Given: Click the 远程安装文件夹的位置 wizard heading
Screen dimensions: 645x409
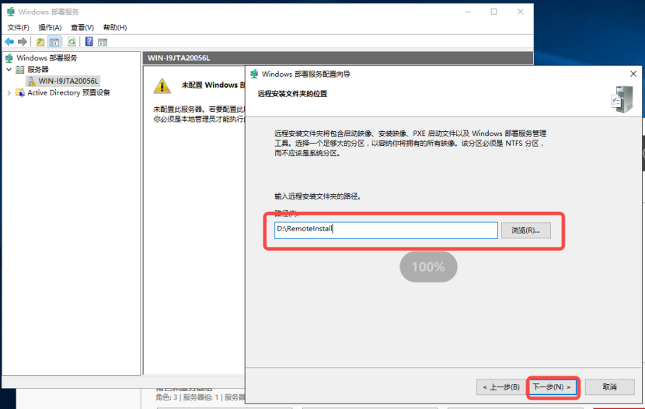Looking at the screenshot, I should click(292, 94).
